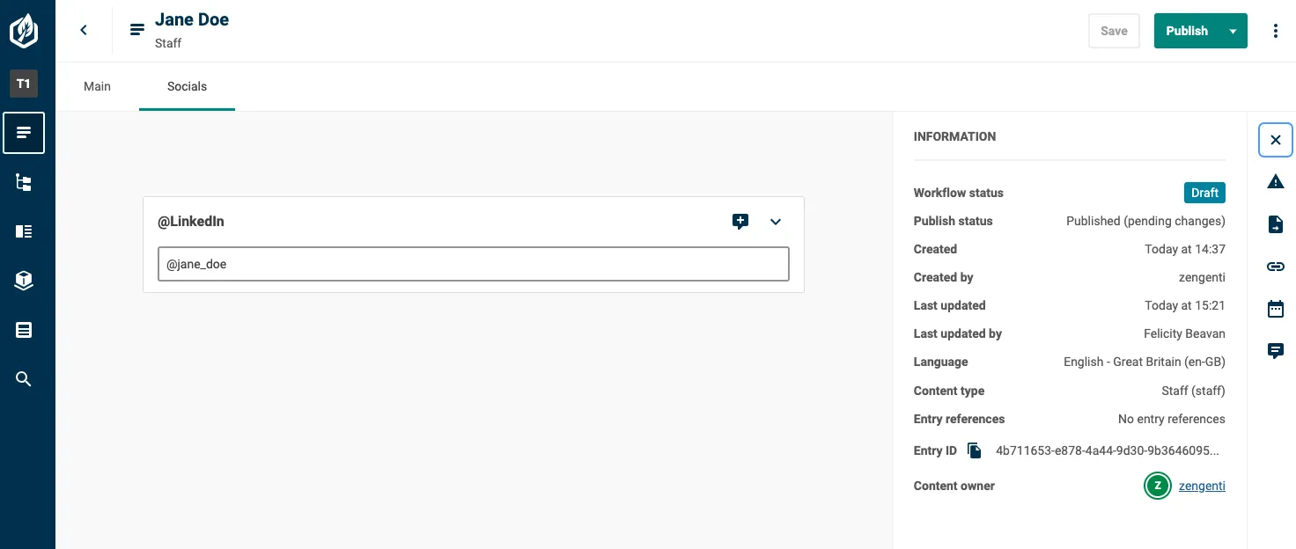Open the comments panel in right rail

pyautogui.click(x=1276, y=351)
